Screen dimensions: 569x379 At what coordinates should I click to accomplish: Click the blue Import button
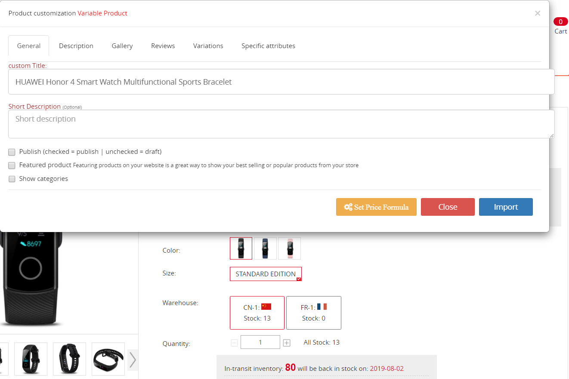click(x=506, y=207)
